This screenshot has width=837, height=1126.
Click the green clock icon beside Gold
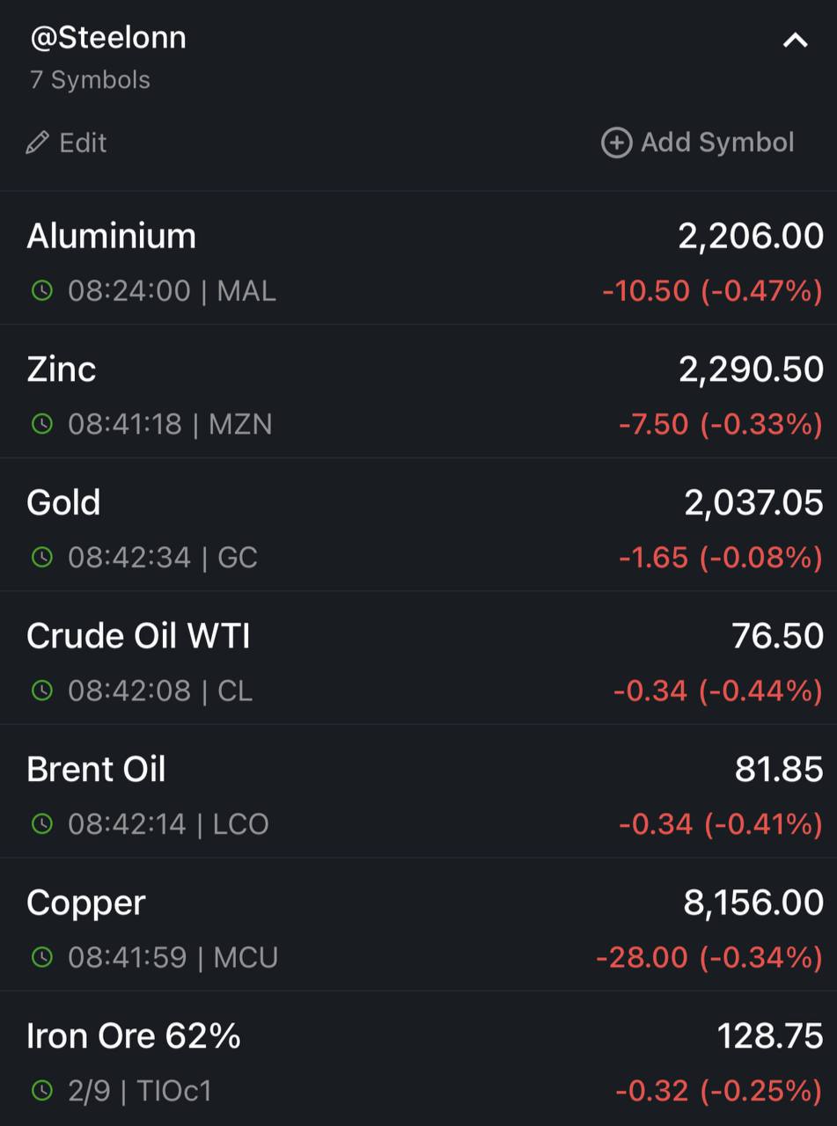pos(42,557)
